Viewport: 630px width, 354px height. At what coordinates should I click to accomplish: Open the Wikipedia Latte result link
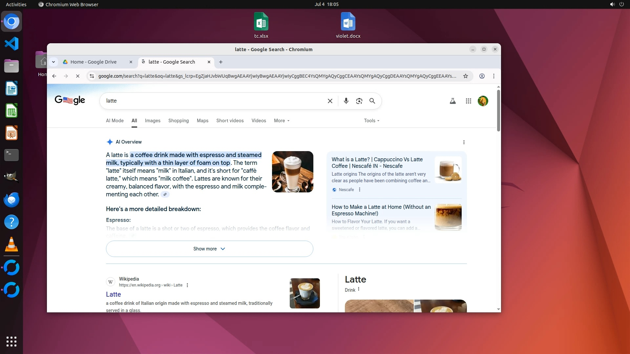click(113, 294)
